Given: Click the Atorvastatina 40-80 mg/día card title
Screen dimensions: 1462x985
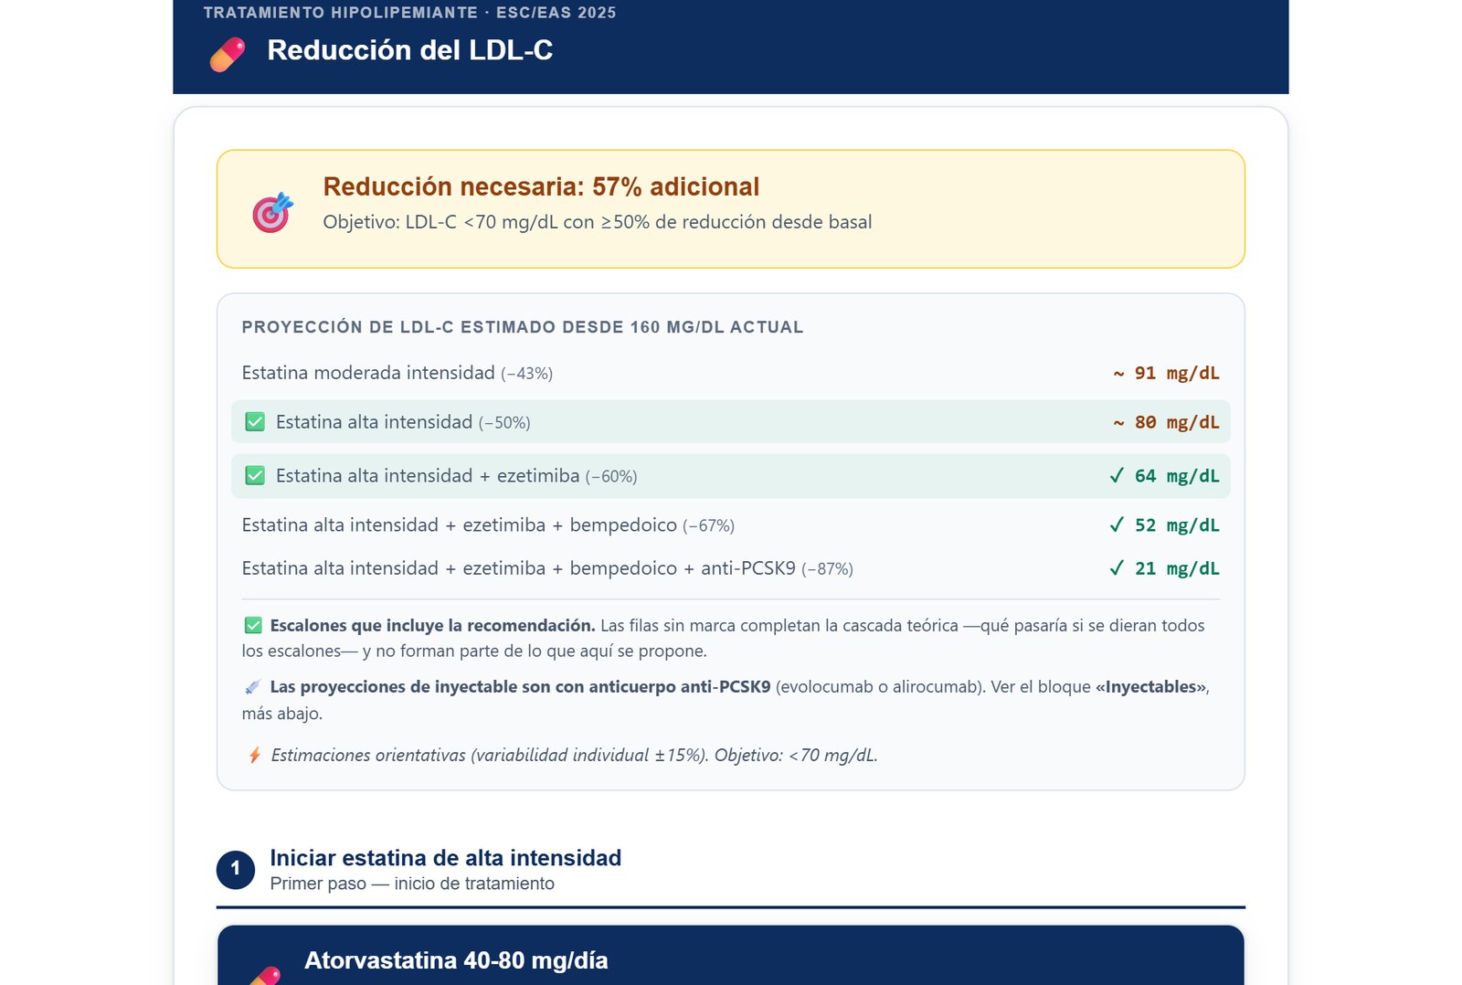Looking at the screenshot, I should (x=456, y=960).
